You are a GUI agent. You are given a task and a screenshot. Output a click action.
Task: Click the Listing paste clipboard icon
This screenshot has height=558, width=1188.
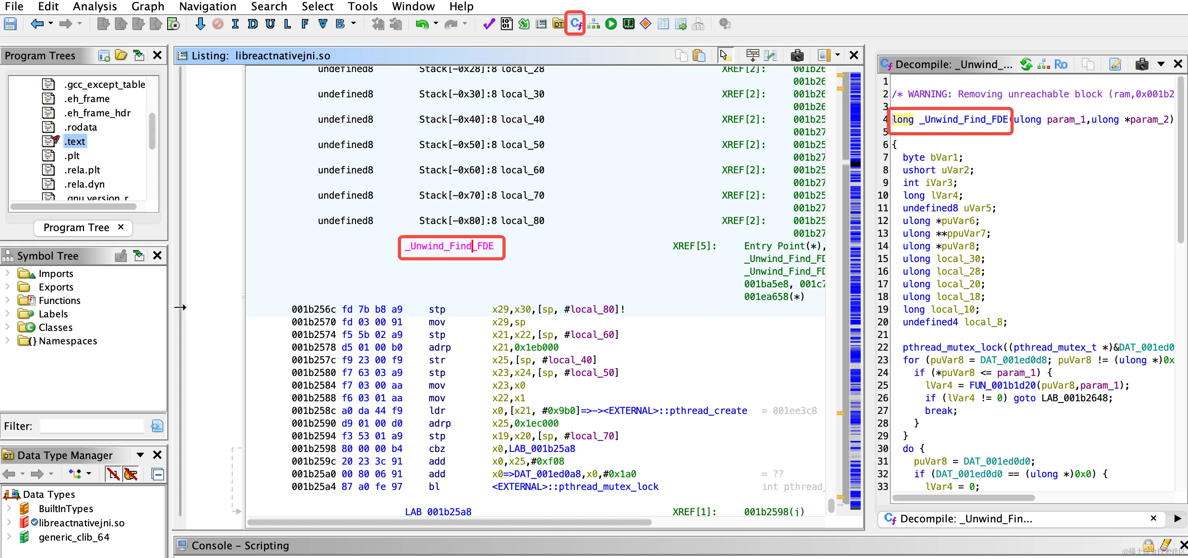(699, 56)
